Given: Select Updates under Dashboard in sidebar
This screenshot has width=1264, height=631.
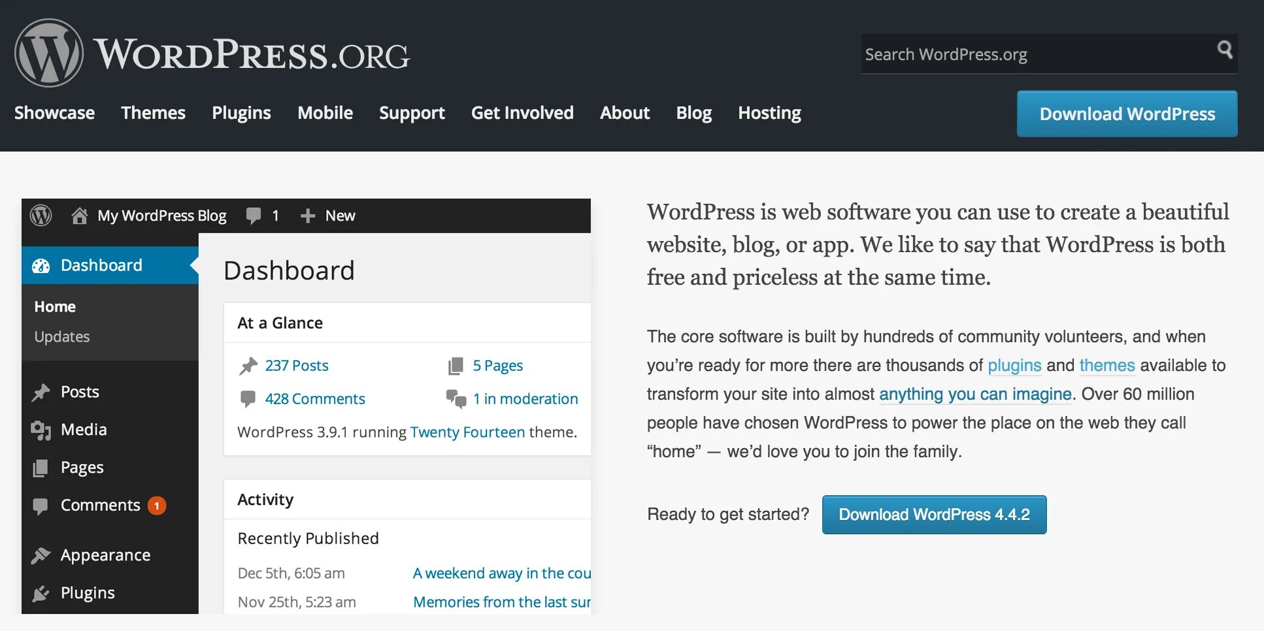Looking at the screenshot, I should 62,336.
